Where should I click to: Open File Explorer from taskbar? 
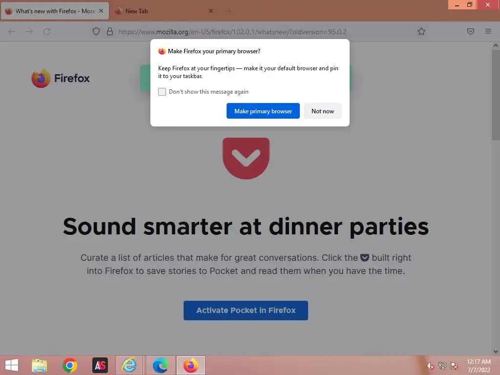point(39,365)
